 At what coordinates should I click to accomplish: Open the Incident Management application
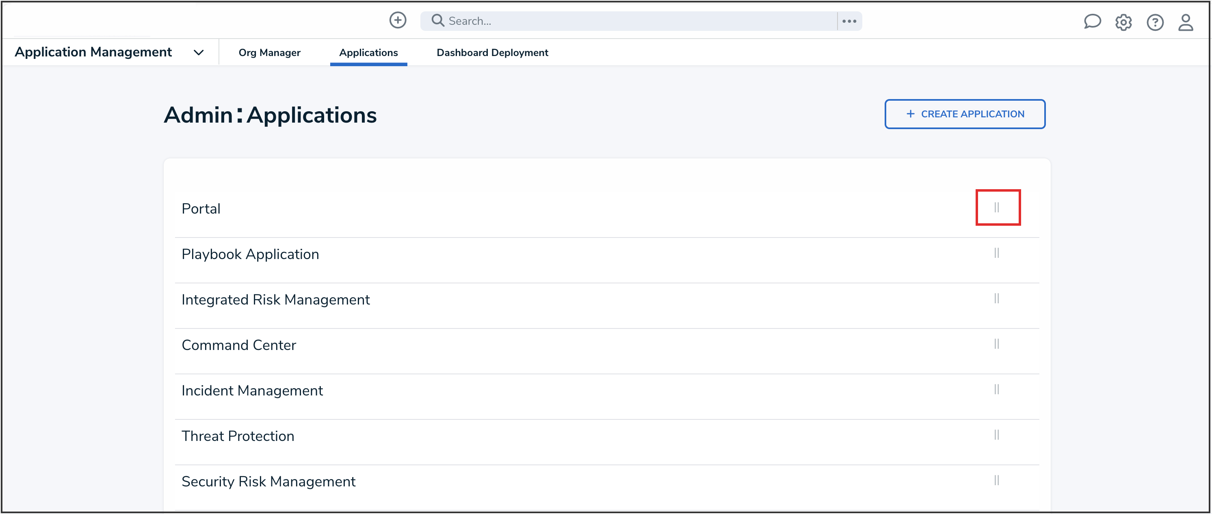pos(252,390)
